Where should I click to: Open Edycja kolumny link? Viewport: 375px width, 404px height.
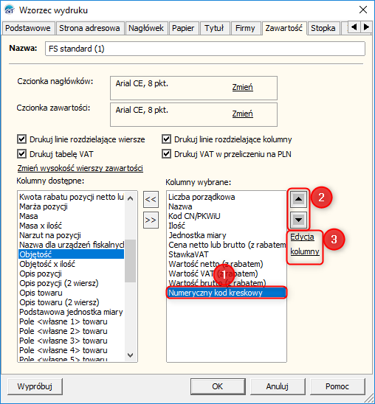point(305,244)
